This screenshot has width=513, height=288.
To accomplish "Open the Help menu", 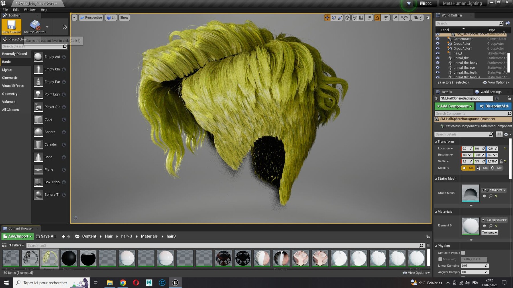I will (x=44, y=10).
